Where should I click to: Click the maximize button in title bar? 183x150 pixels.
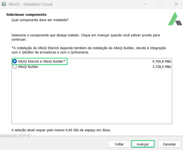click(x=161, y=4)
